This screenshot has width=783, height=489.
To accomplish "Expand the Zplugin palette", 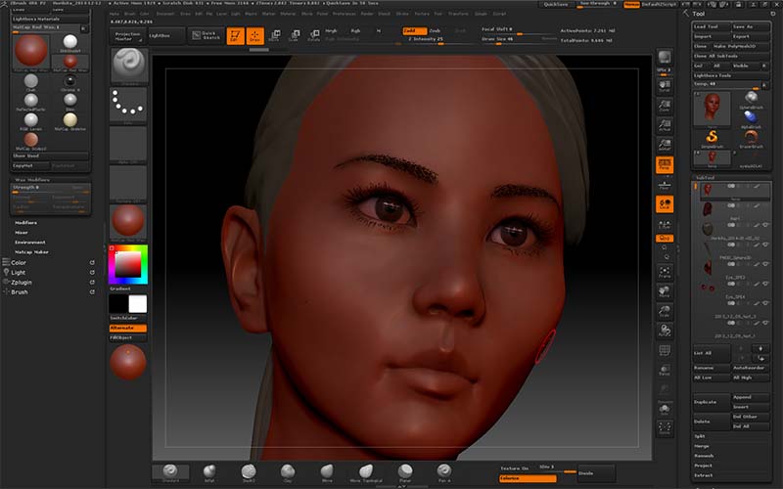I will tap(22, 282).
